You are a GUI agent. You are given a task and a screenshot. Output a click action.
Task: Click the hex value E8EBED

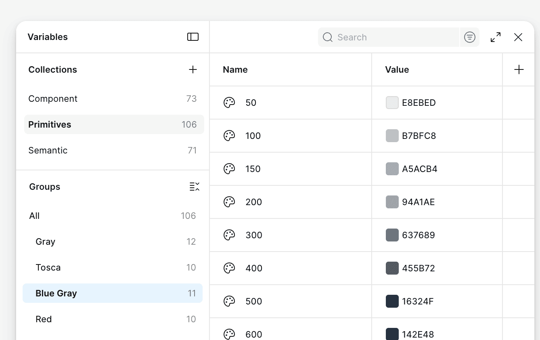pyautogui.click(x=419, y=103)
